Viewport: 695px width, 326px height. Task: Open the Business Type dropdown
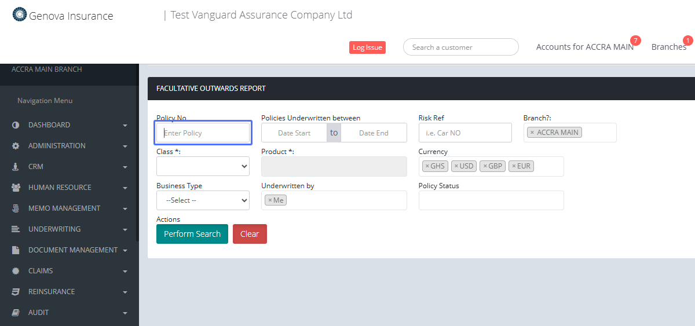203,200
